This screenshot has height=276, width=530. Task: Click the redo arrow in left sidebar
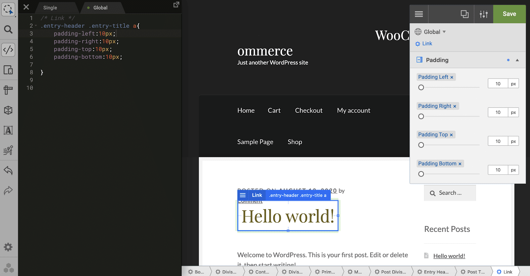pos(8,191)
